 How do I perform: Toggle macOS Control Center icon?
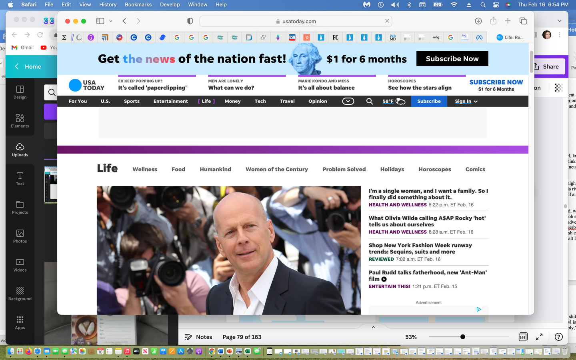[x=496, y=5]
